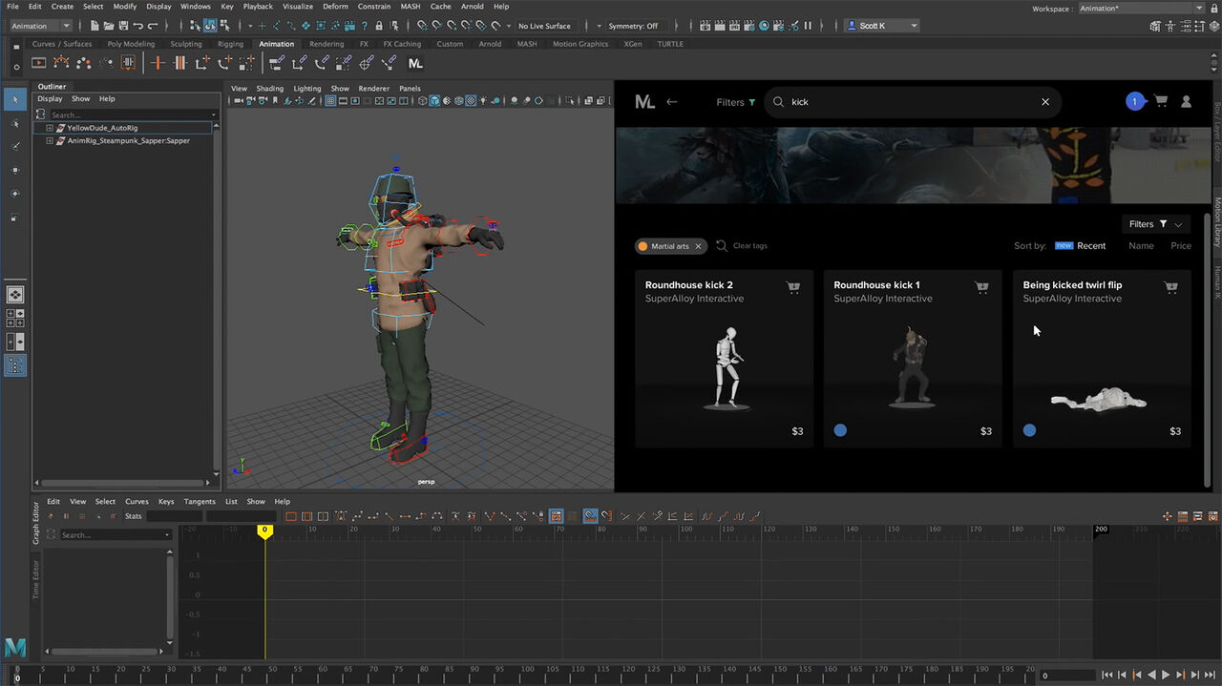The width and height of the screenshot is (1222, 686).
Task: Open the search magnifier icon in Motion Library
Action: tap(778, 102)
